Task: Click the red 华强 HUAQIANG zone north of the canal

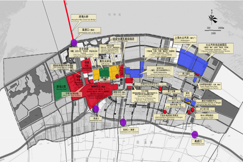Action: click(x=86, y=66)
